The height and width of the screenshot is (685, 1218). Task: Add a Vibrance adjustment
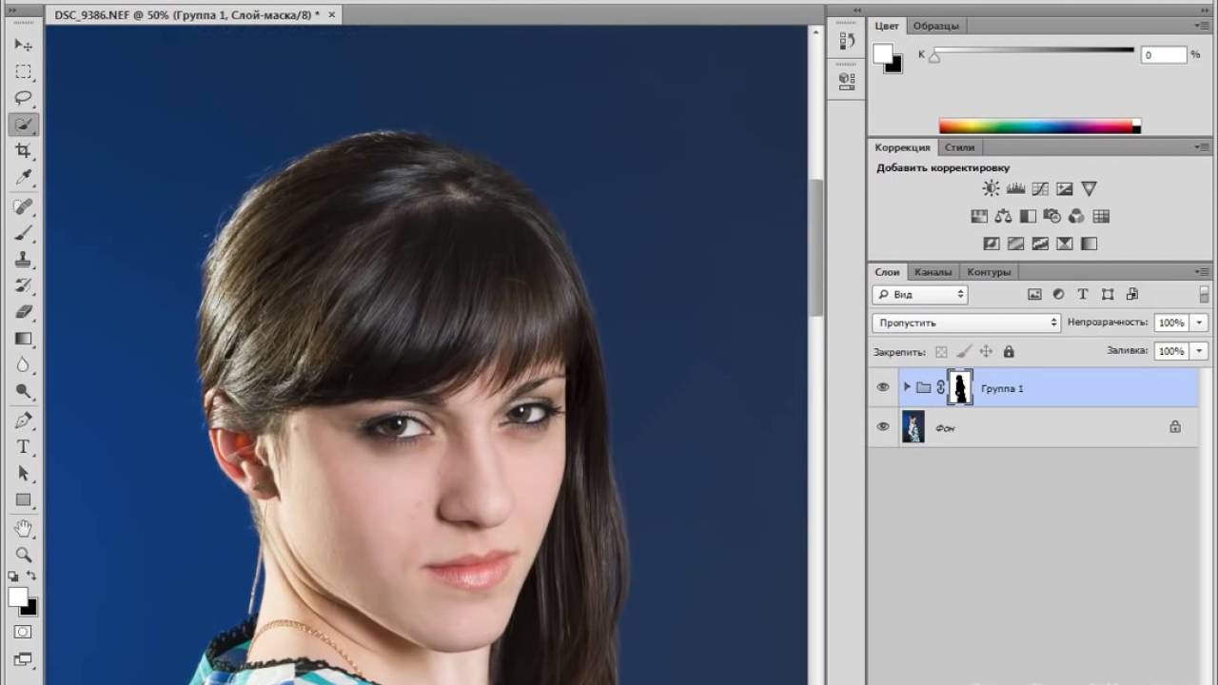coord(1090,188)
